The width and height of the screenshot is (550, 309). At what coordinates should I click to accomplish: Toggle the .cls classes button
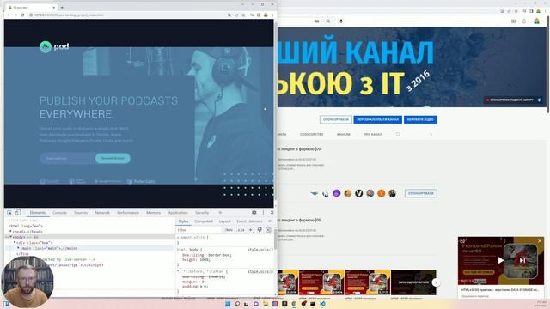coord(241,230)
